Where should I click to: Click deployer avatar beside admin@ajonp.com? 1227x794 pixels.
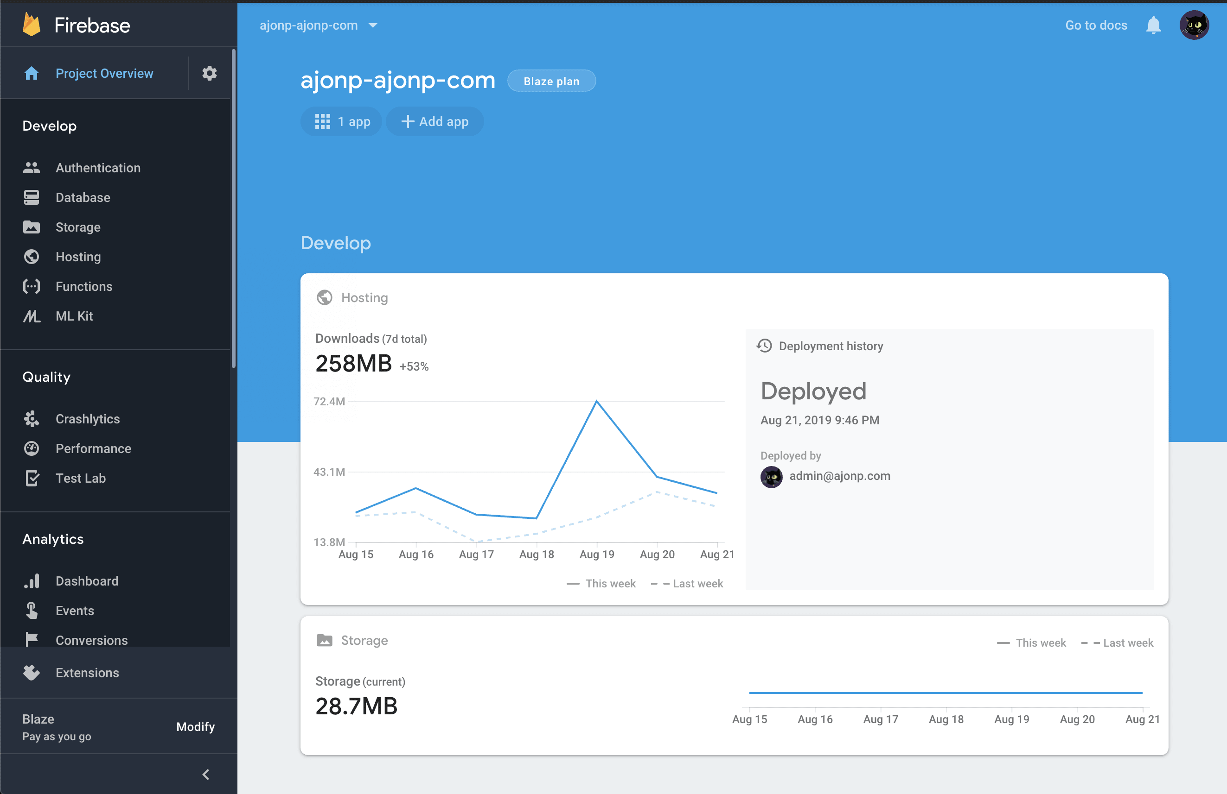click(771, 476)
